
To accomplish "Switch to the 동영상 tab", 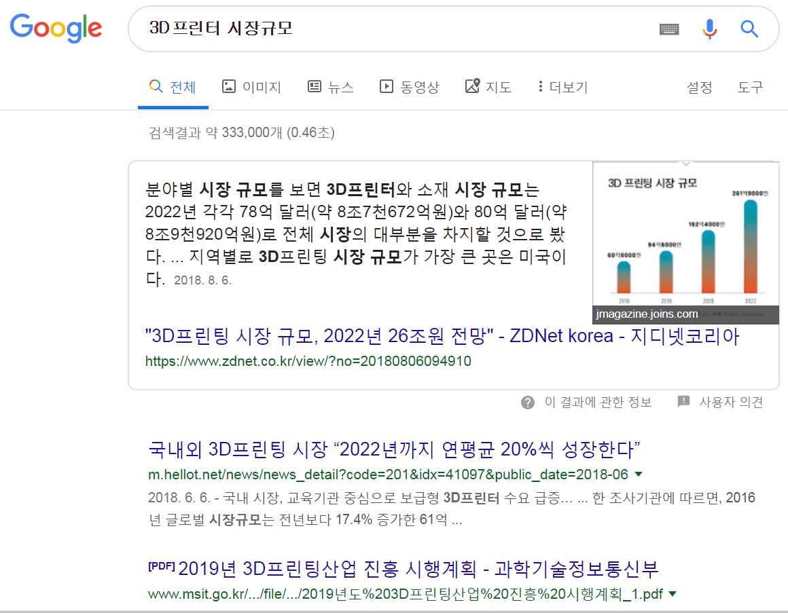I will (x=409, y=87).
